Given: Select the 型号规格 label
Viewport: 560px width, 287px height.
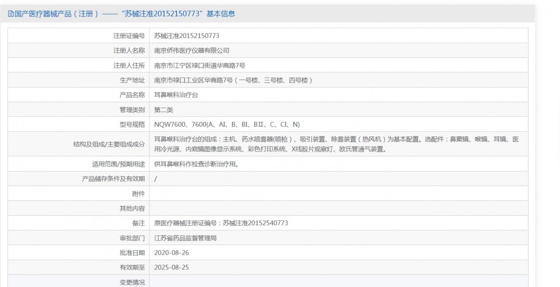Looking at the screenshot, I should pos(133,124).
